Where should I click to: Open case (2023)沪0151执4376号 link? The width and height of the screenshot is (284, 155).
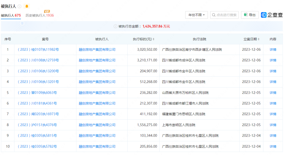click(x=37, y=125)
